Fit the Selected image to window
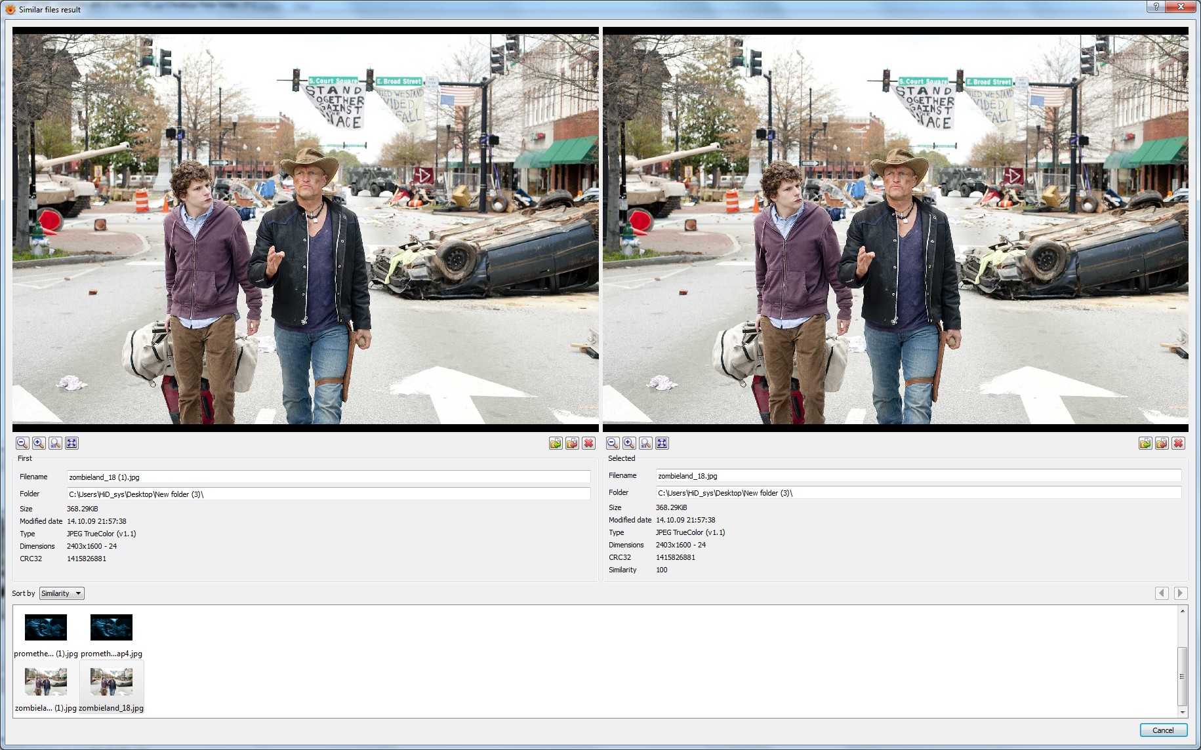 662,443
